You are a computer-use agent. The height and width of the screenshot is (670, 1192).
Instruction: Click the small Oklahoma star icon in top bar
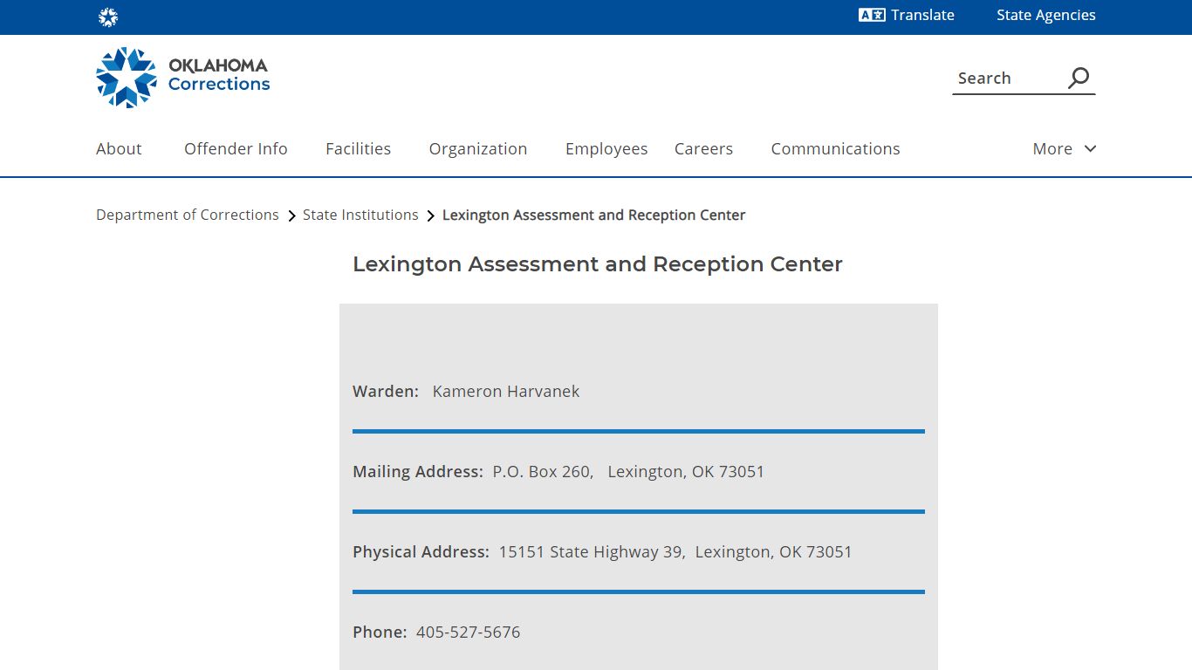tap(108, 17)
